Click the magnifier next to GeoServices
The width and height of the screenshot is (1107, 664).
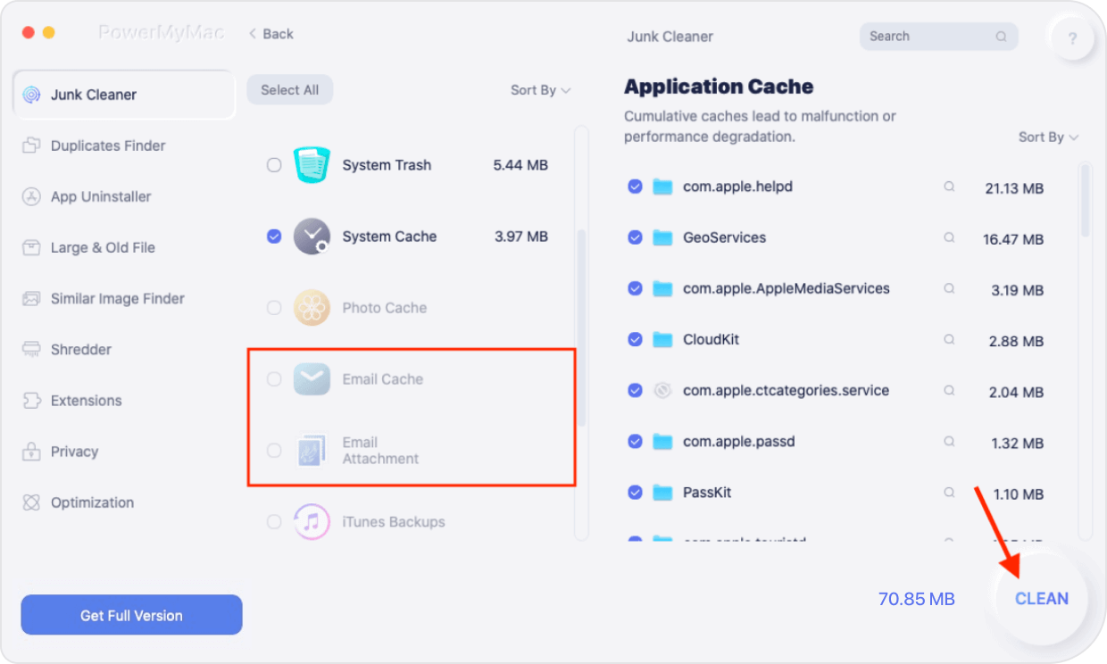(950, 238)
